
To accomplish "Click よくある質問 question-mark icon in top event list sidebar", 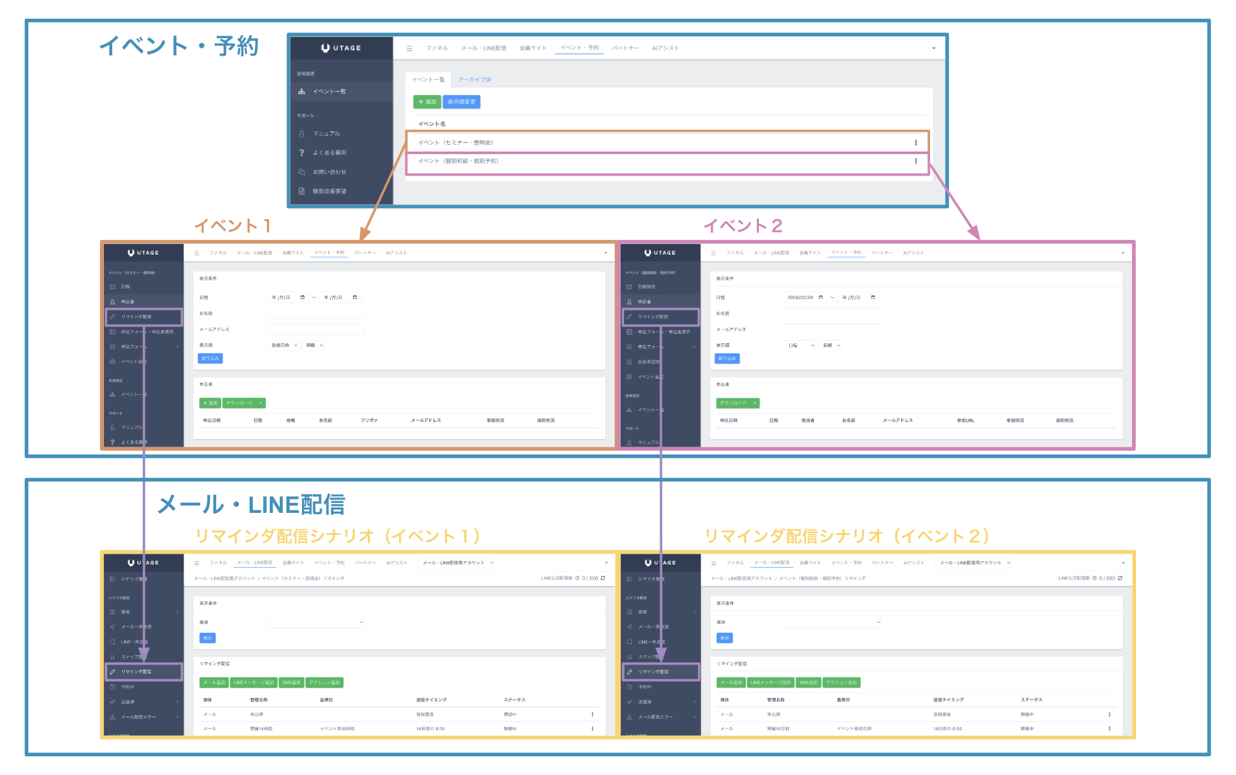I will pyautogui.click(x=301, y=153).
